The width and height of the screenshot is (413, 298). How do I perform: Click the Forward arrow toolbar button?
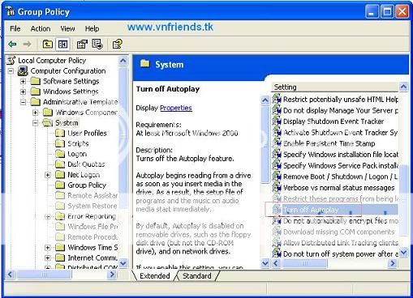[x=27, y=44]
